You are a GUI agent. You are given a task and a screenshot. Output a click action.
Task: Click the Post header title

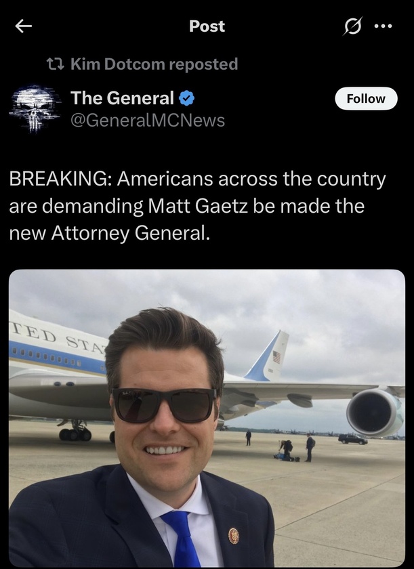207,26
